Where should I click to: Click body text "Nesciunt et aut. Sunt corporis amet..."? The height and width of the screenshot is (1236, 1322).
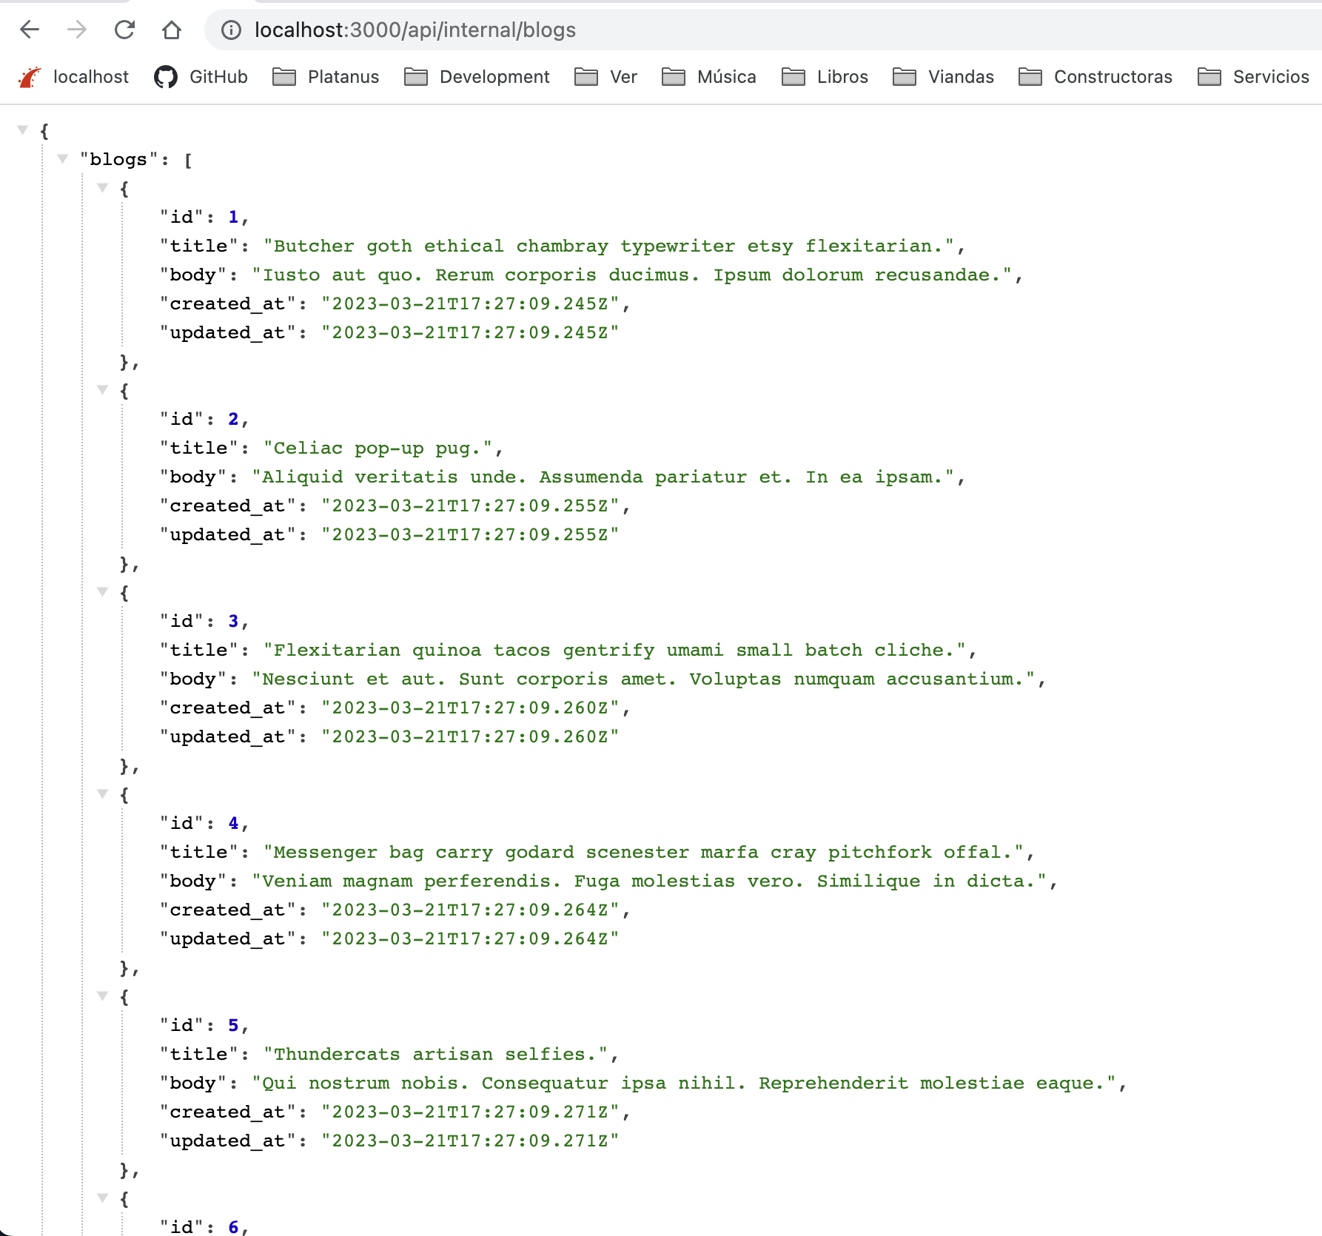(x=644, y=679)
